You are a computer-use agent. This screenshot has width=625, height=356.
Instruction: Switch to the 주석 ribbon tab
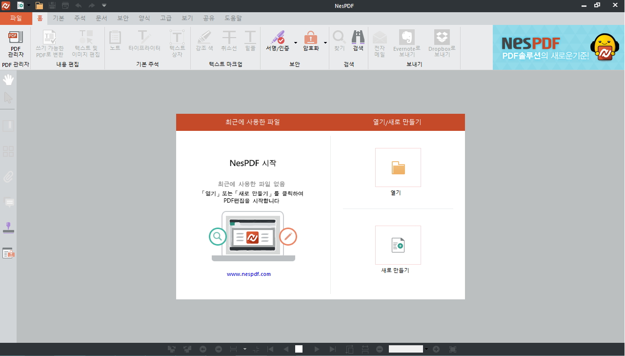tap(80, 19)
